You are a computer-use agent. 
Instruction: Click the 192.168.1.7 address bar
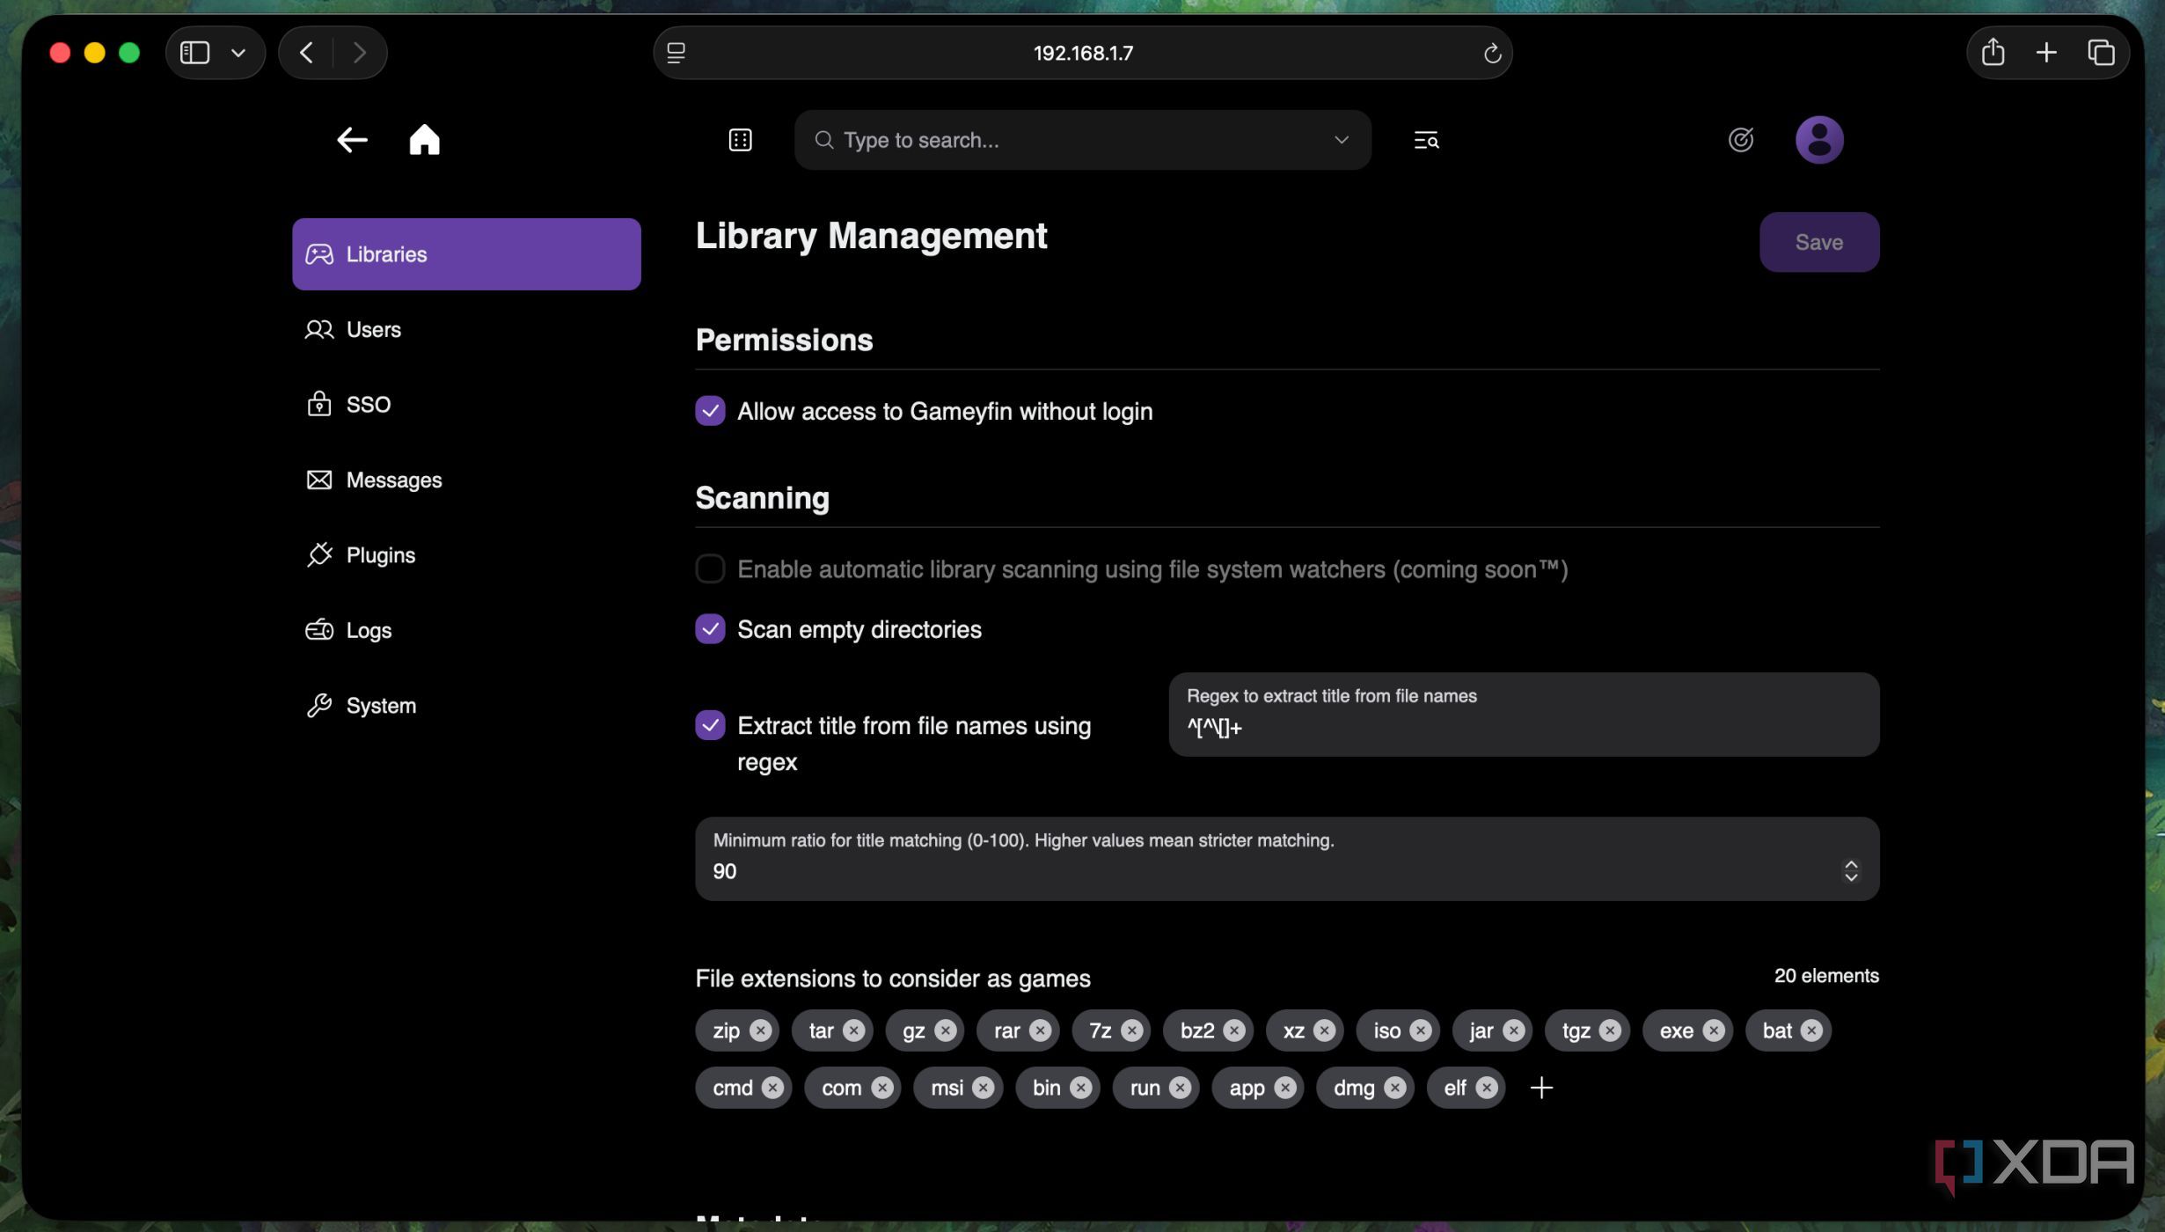[x=1082, y=53]
